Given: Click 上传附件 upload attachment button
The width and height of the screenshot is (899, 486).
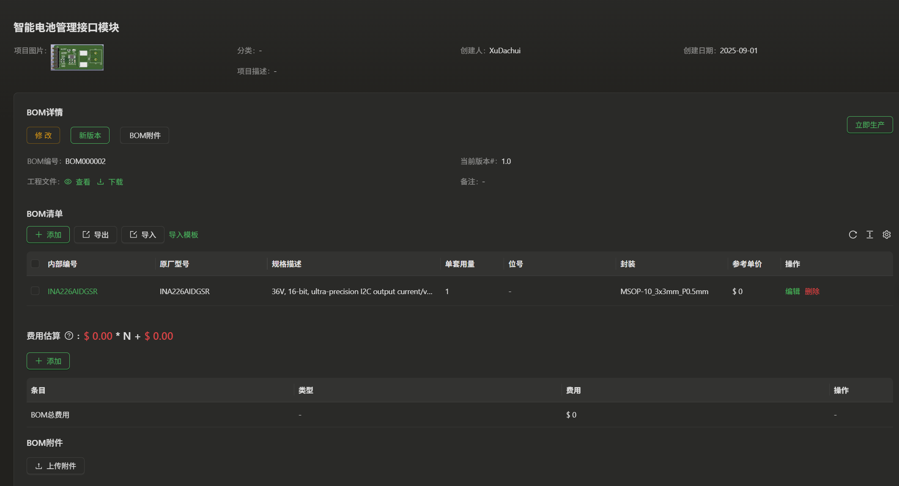Looking at the screenshot, I should [x=55, y=466].
